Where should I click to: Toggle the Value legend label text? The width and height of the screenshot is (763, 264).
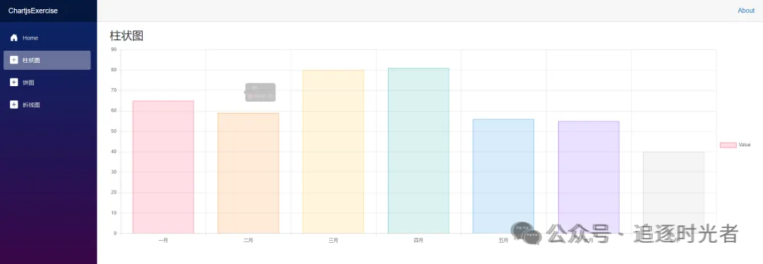(745, 145)
